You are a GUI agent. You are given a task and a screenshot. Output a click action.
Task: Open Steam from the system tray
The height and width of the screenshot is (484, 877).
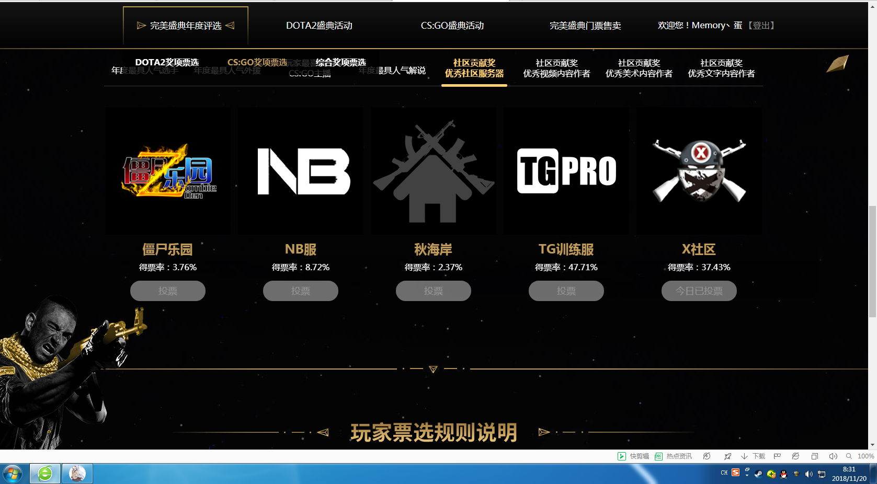[x=759, y=473]
